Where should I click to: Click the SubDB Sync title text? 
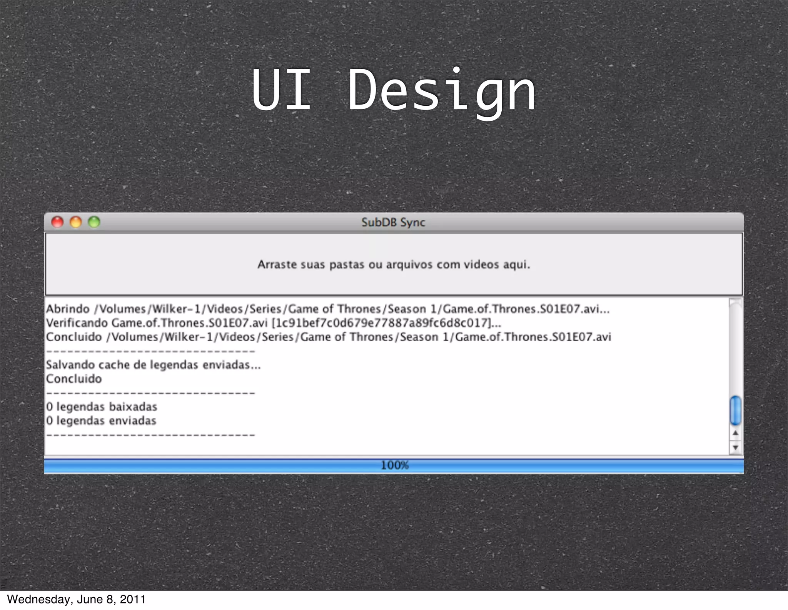pyautogui.click(x=393, y=223)
